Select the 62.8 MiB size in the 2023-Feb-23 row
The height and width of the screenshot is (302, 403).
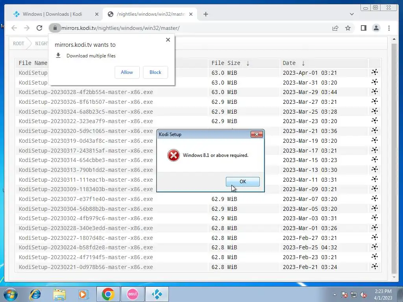(x=224, y=257)
